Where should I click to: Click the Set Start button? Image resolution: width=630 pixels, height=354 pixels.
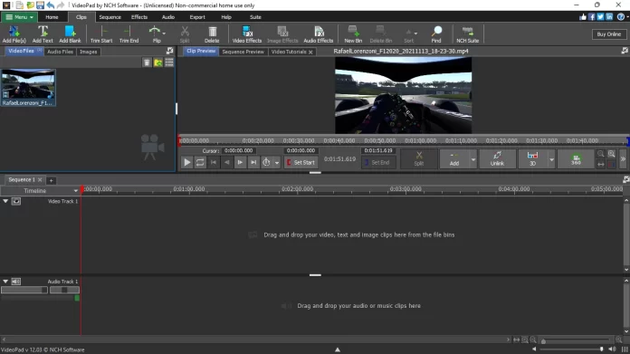click(301, 162)
